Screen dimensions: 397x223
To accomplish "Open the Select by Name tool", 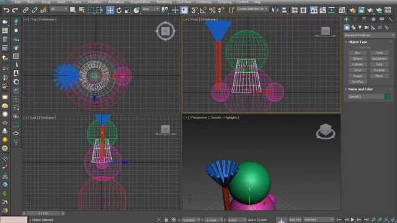I will tap(82, 10).
